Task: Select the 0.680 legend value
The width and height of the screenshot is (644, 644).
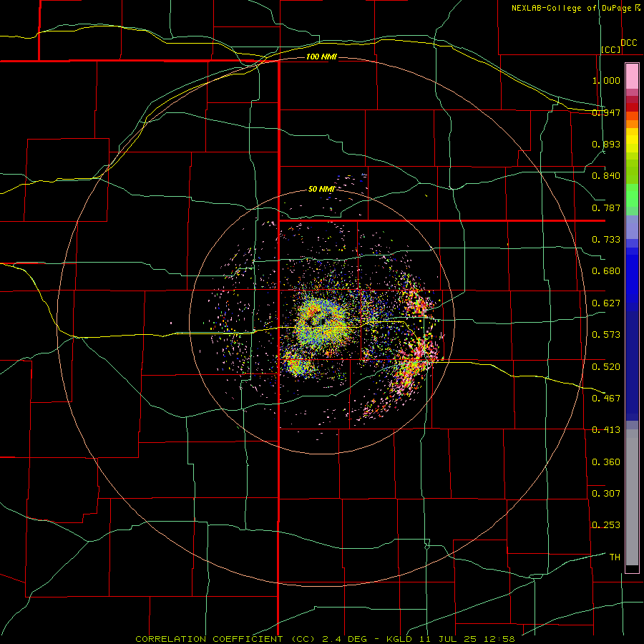Action: tap(606, 271)
